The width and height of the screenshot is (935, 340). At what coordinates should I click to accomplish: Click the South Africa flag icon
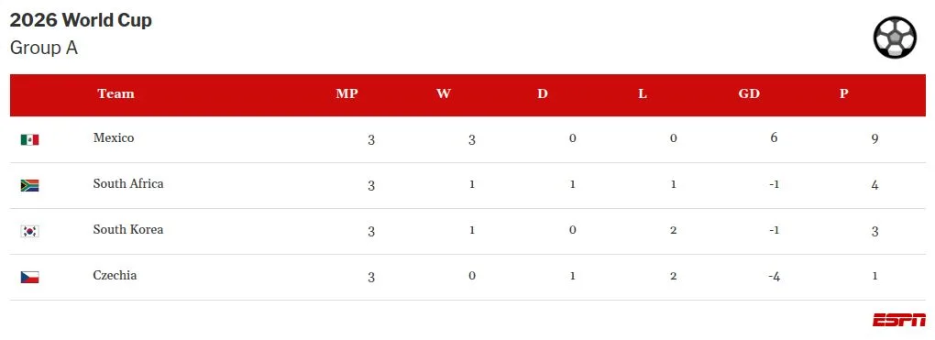pyautogui.click(x=30, y=185)
